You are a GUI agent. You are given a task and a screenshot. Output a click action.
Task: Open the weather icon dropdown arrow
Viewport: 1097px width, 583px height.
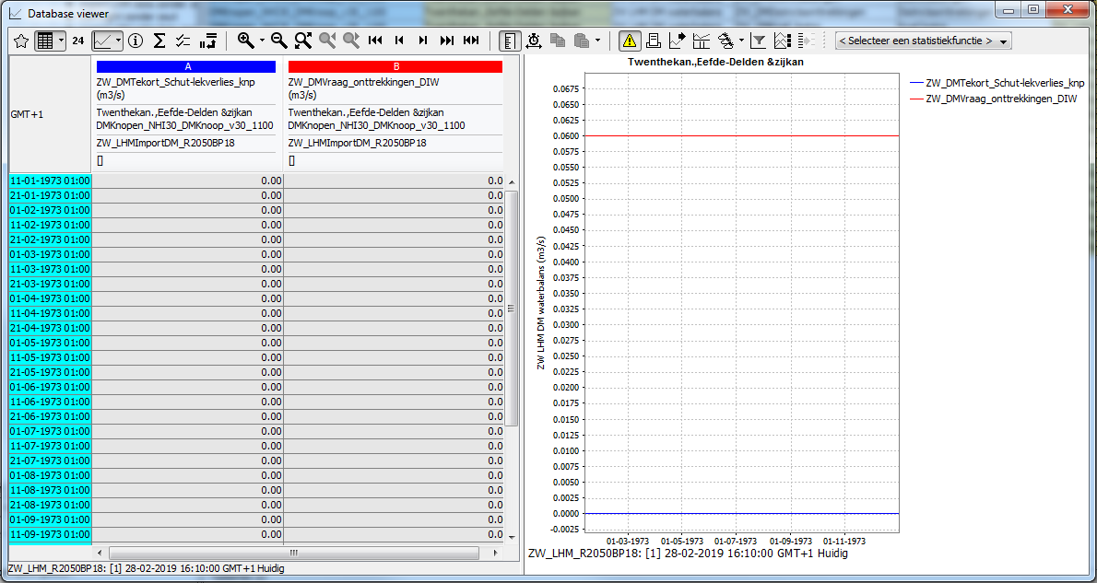pos(741,41)
